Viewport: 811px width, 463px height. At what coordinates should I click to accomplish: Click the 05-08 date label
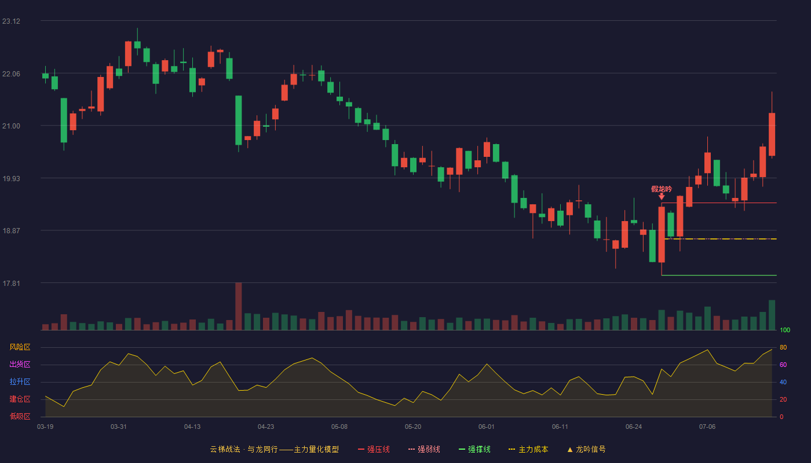(339, 427)
